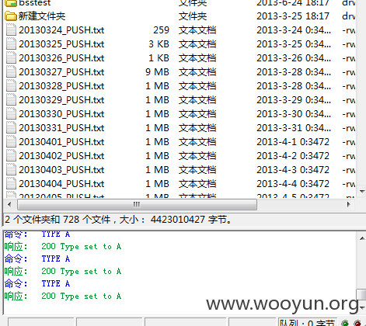
Task: Click the file list scroll-left arrow
Action: pos(9,204)
